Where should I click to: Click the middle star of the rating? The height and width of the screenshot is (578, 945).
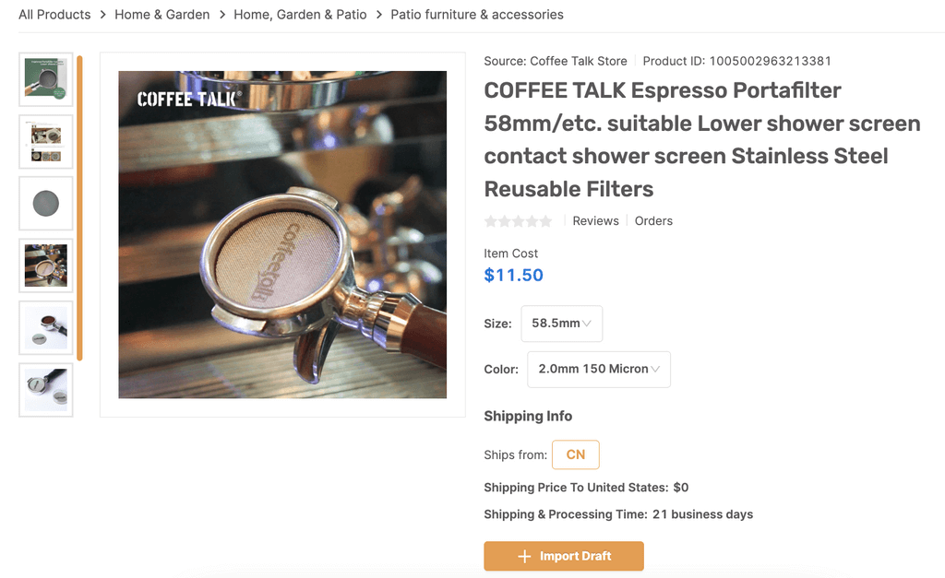tap(518, 221)
